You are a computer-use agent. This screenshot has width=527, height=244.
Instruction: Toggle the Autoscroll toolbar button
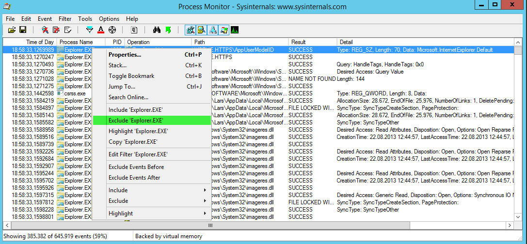pyautogui.click(x=56, y=30)
